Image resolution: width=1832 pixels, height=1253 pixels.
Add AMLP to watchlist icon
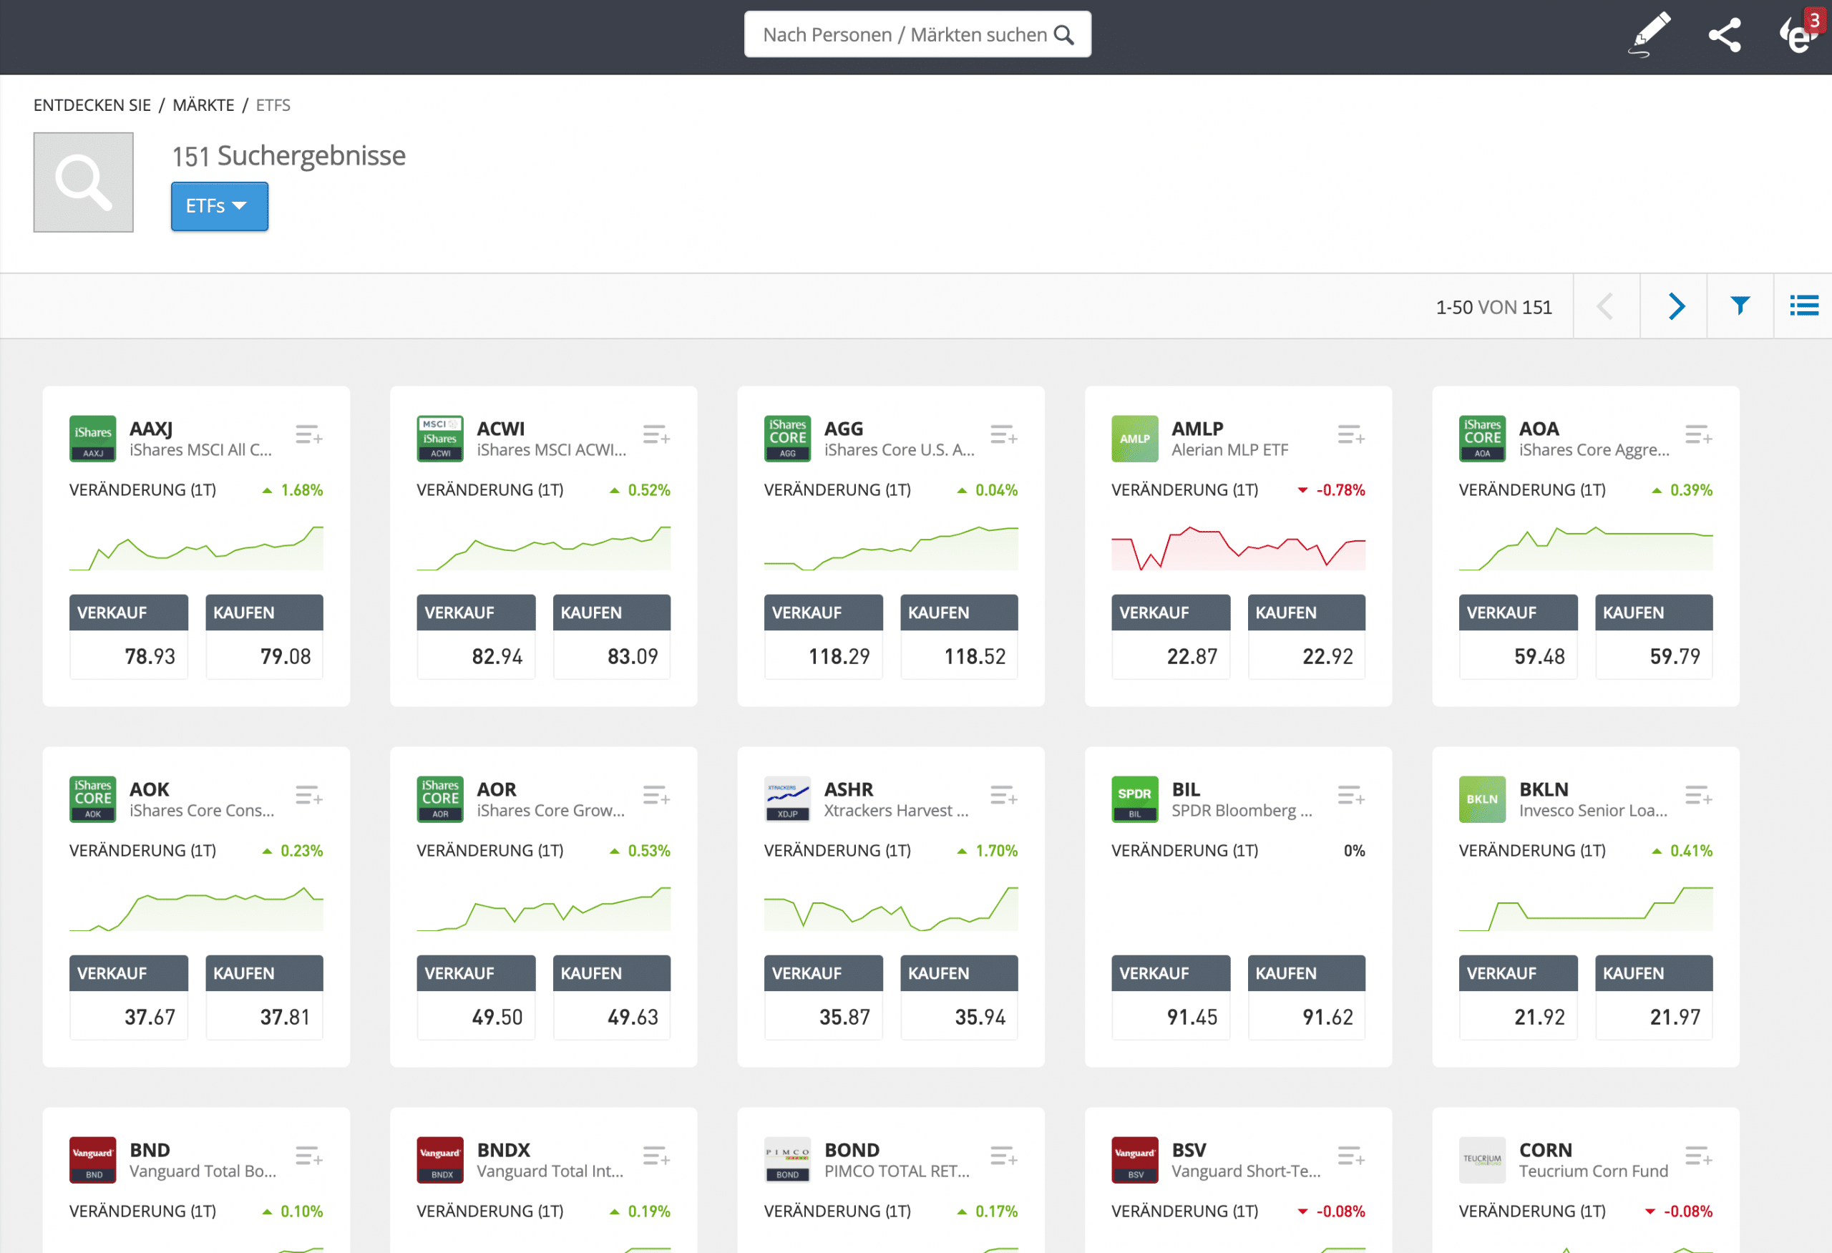click(x=1351, y=434)
